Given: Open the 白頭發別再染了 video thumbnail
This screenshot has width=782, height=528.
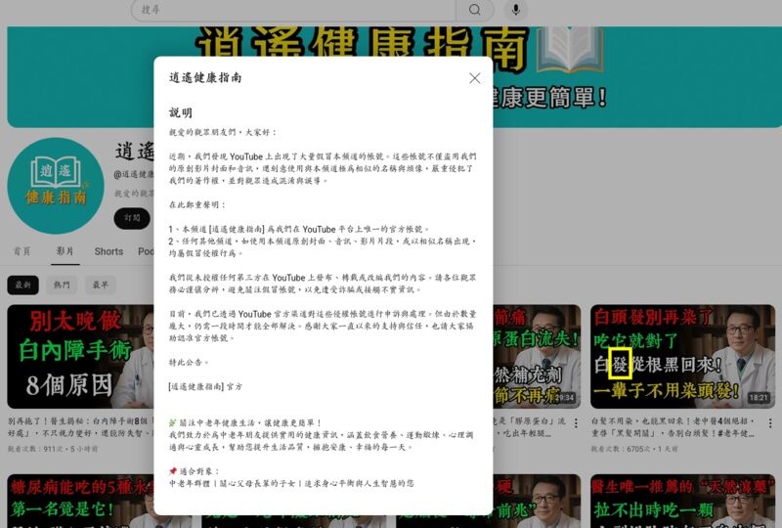Looking at the screenshot, I should (682, 357).
